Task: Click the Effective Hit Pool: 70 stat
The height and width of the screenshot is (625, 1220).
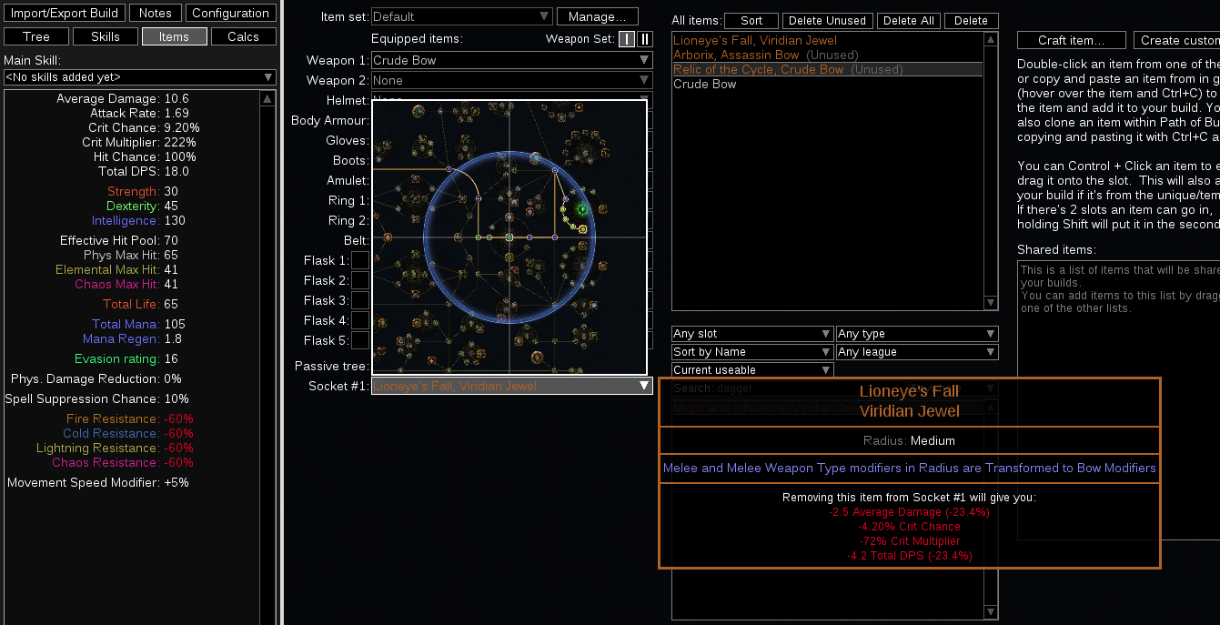Action: (x=119, y=240)
